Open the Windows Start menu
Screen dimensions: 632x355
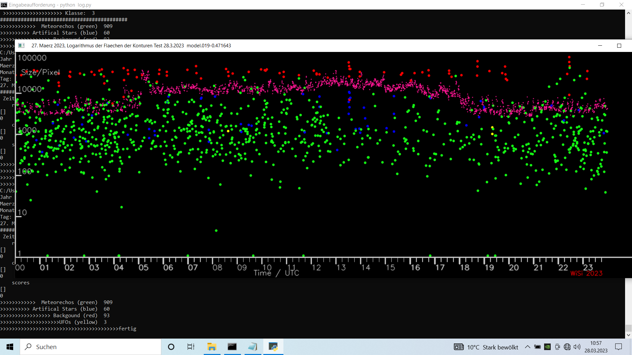point(10,347)
